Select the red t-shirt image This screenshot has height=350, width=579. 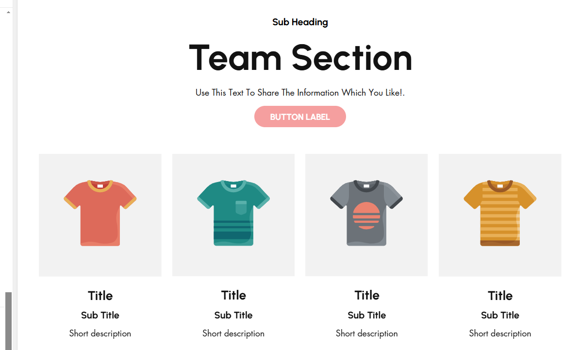(100, 215)
